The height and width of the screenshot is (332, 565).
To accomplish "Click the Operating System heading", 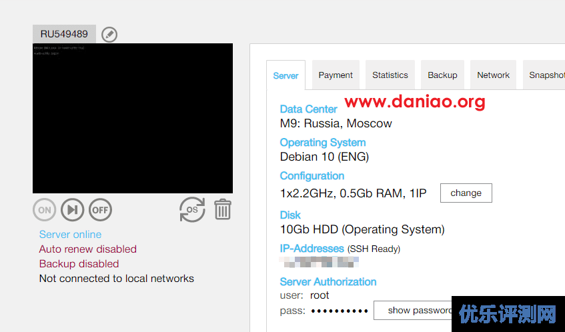I will pos(323,143).
